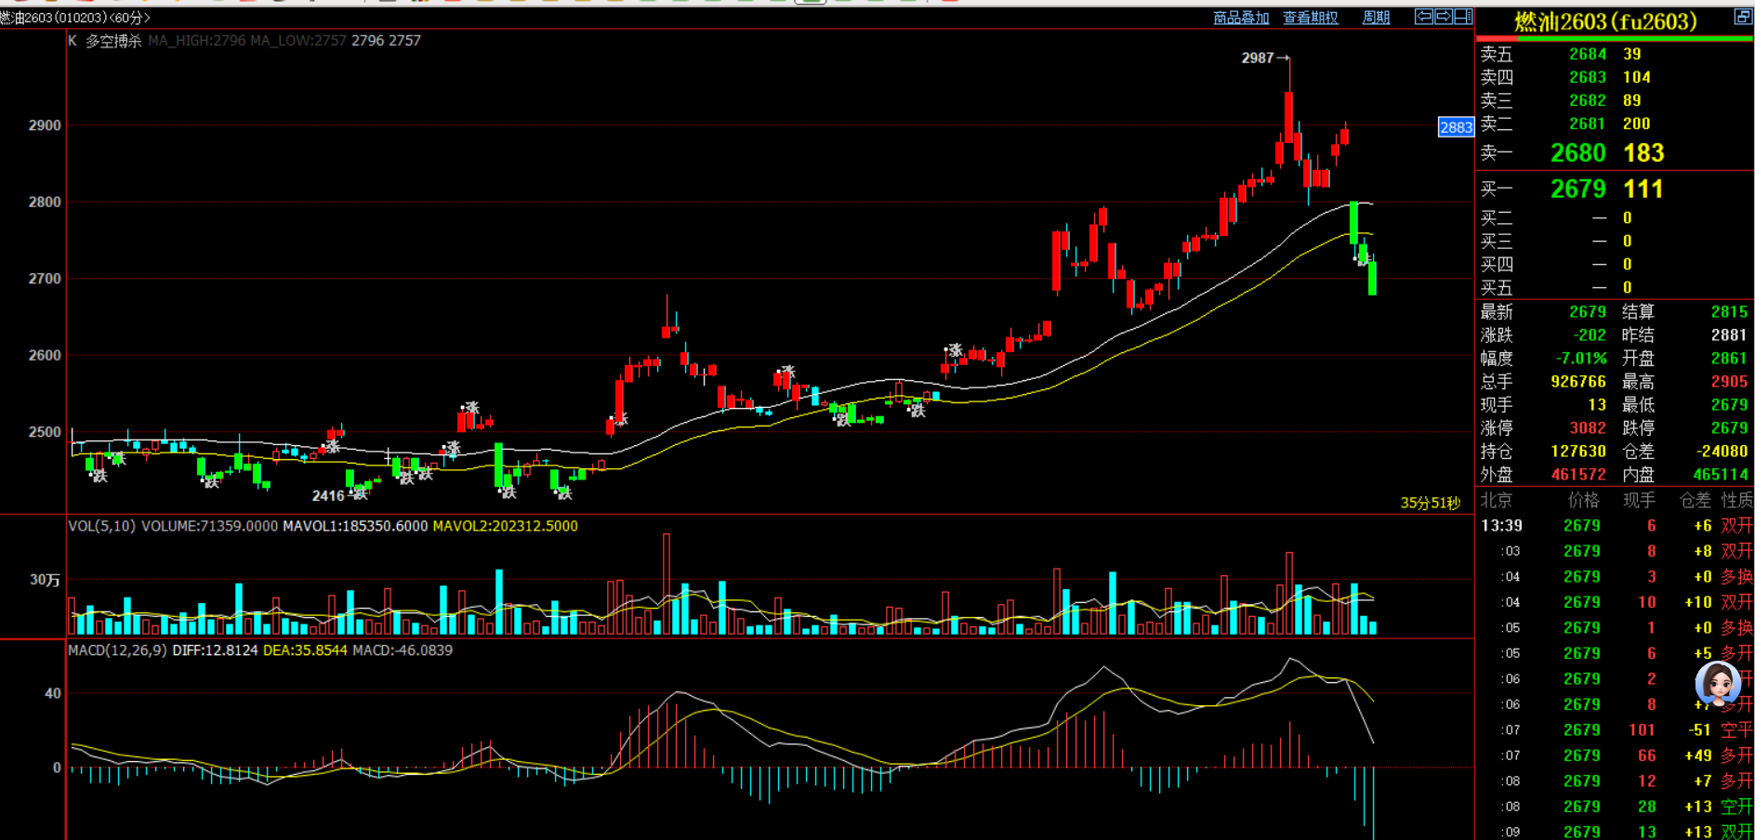The width and height of the screenshot is (1755, 840).
Task: Click the blue 2883 price marker
Action: pos(1456,127)
